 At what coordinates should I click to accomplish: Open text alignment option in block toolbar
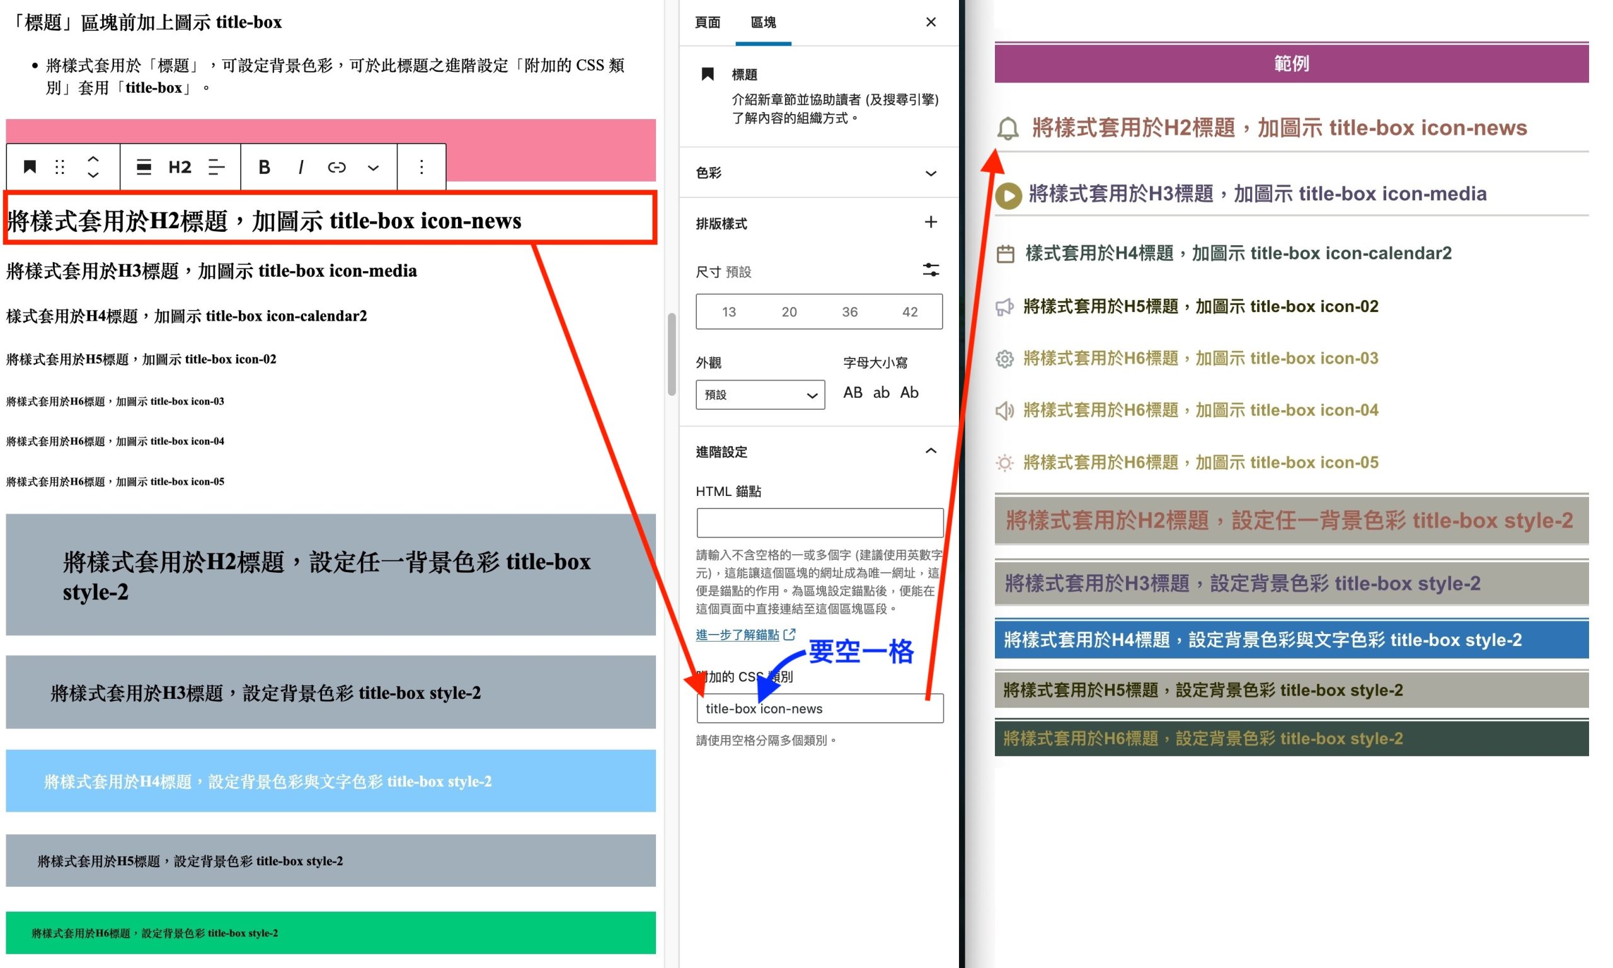tap(217, 167)
